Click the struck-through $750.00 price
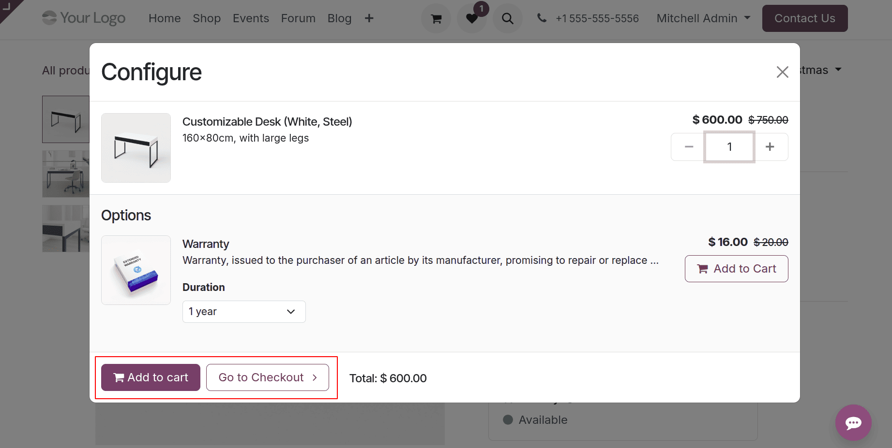The width and height of the screenshot is (892, 448). 768,120
